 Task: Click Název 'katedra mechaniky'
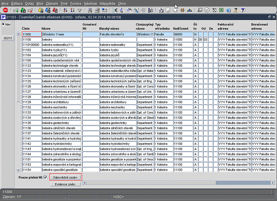(x=61, y=107)
